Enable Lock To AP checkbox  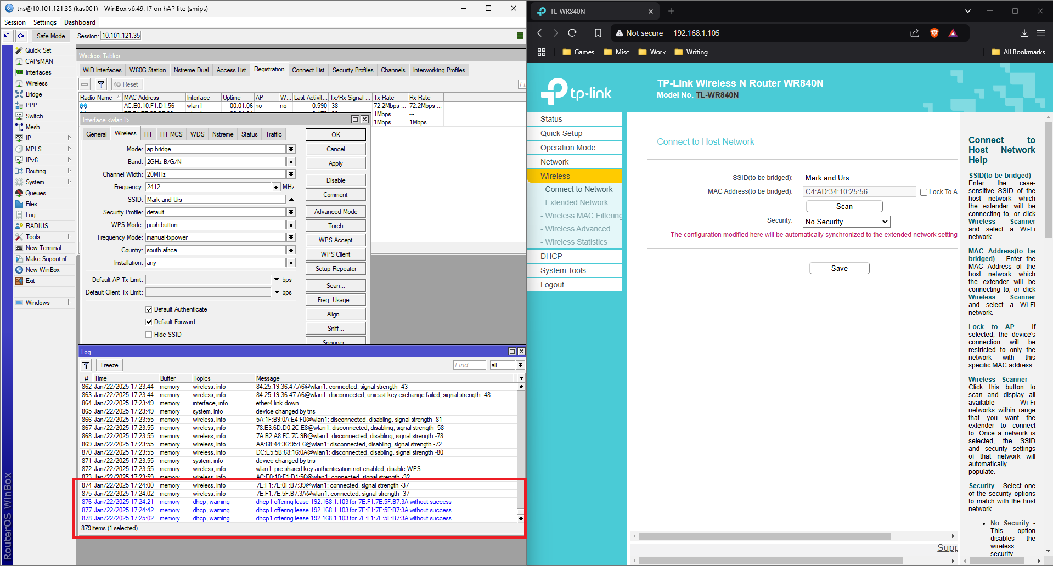[924, 192]
